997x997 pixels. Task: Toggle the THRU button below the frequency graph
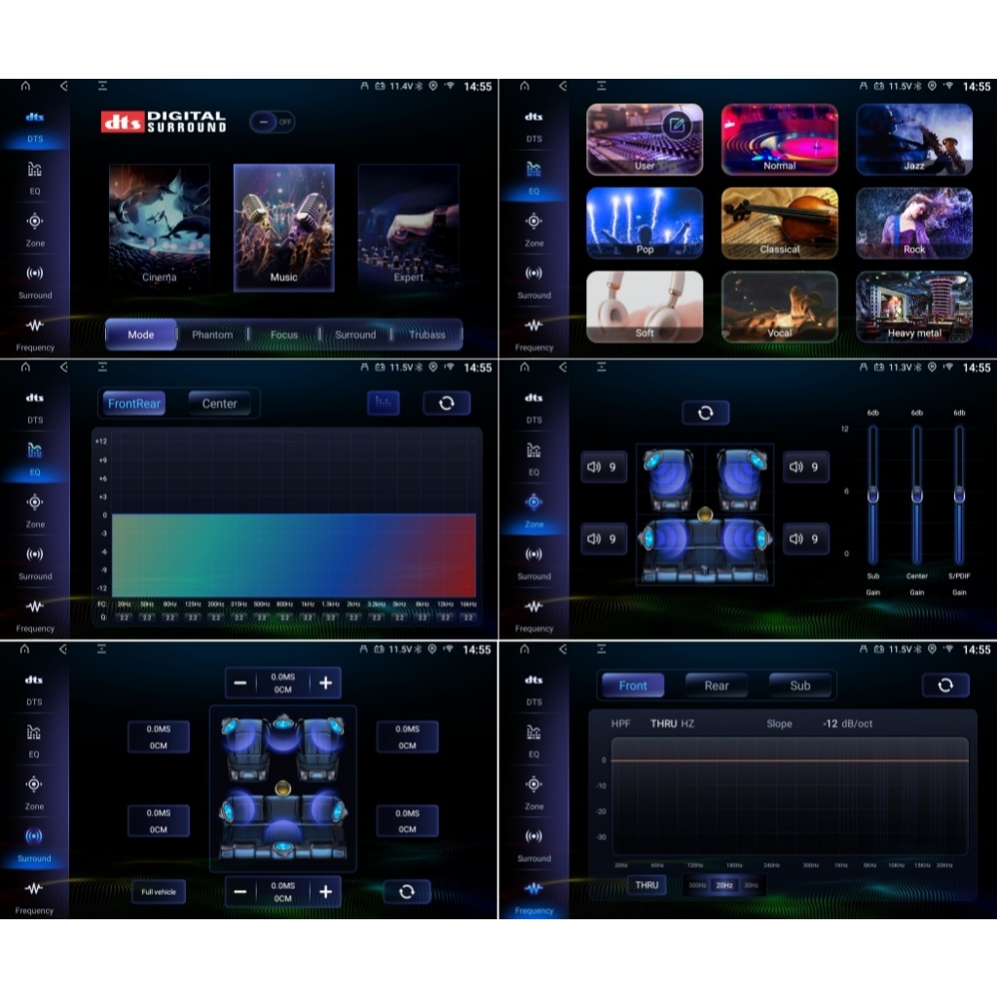646,885
